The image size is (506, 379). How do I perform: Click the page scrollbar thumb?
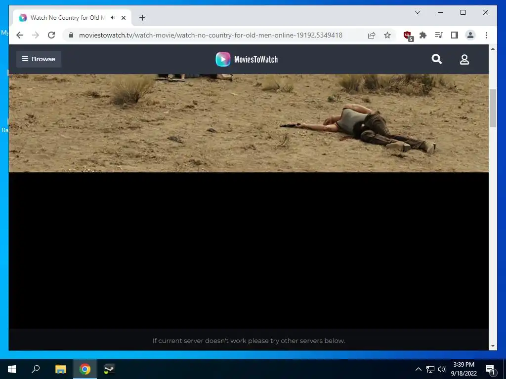[493, 108]
